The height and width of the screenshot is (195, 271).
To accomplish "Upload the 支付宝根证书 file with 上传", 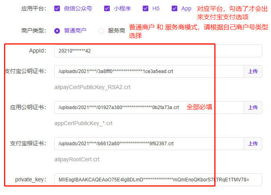I will pos(253,144).
